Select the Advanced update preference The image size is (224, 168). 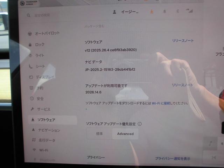125,134
